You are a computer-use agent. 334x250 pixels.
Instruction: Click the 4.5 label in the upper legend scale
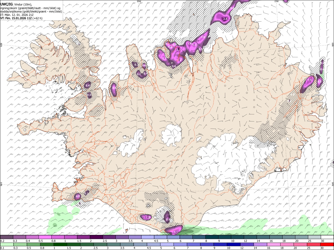[156, 241]
